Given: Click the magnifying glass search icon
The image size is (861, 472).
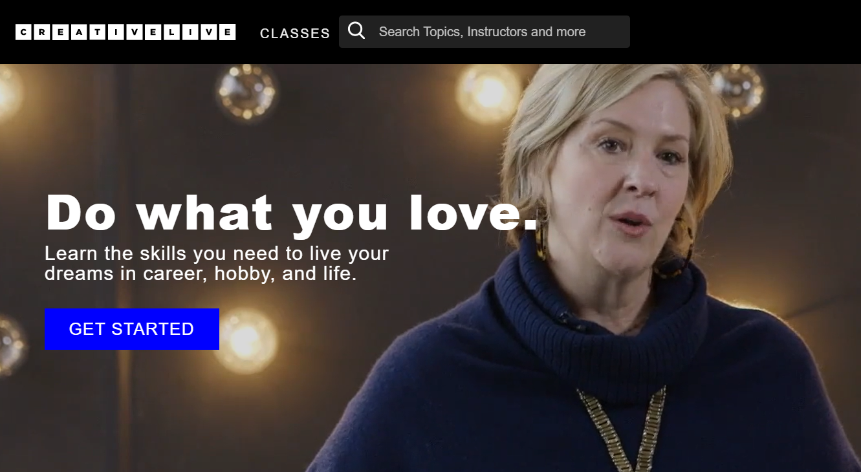Looking at the screenshot, I should point(356,31).
